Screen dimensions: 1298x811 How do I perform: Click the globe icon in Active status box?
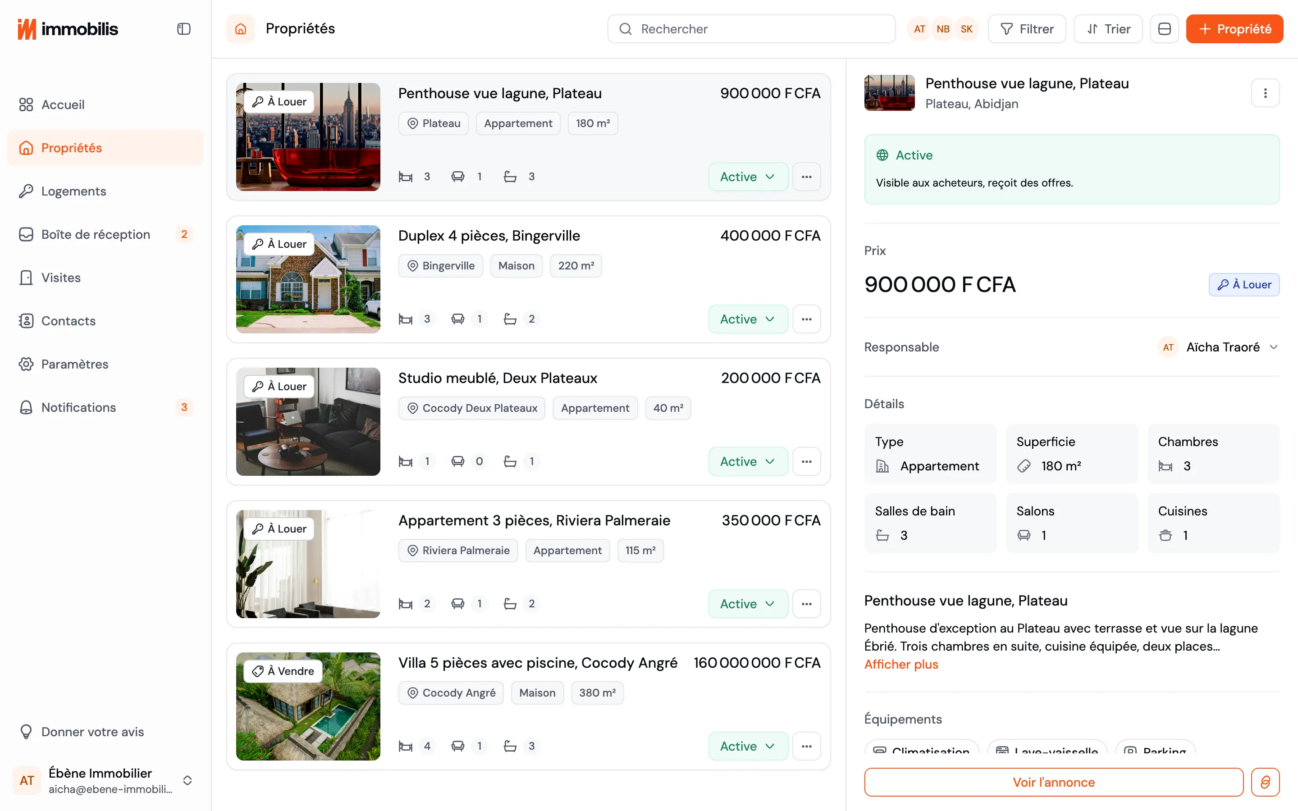[x=882, y=155]
